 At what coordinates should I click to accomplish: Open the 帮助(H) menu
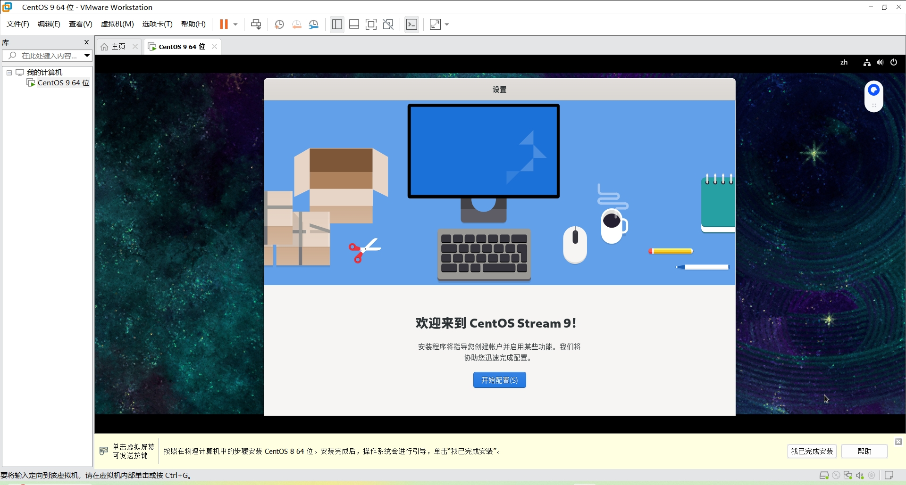[x=193, y=24]
